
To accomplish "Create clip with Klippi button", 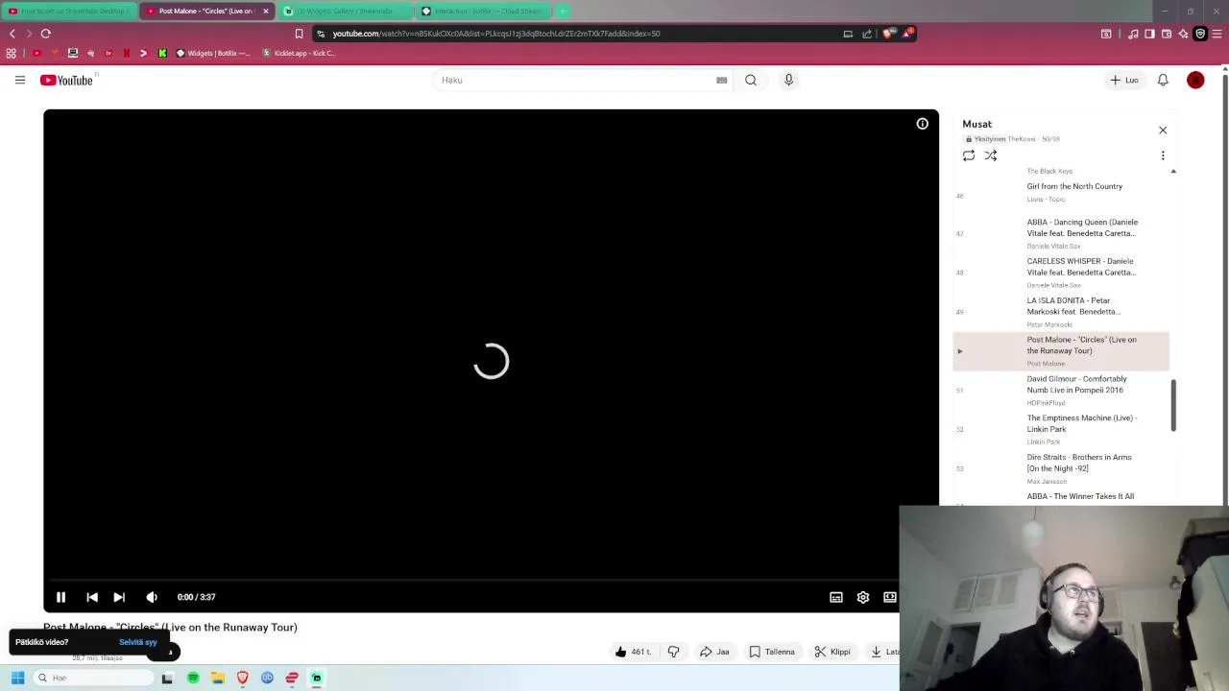I will coord(832,652).
